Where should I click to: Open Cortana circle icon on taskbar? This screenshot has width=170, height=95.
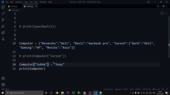tap(46, 93)
